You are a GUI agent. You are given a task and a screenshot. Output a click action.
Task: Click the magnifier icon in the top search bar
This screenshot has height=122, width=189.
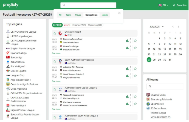click(x=64, y=5)
